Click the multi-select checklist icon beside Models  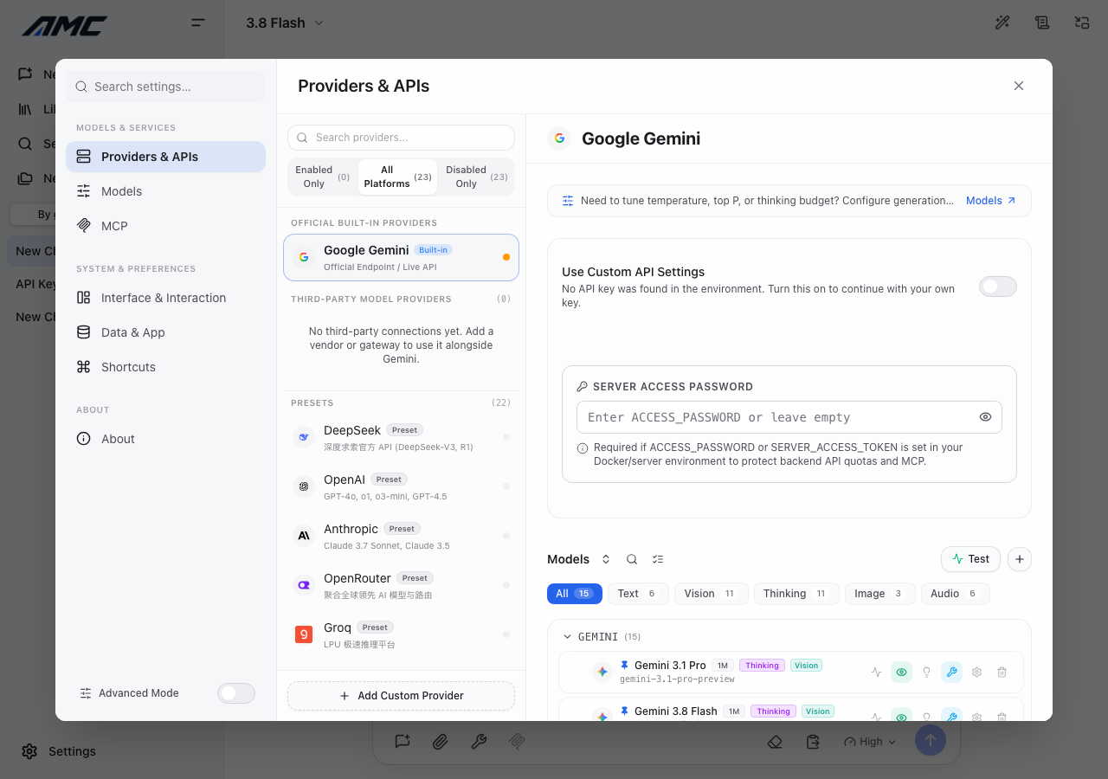pos(658,559)
